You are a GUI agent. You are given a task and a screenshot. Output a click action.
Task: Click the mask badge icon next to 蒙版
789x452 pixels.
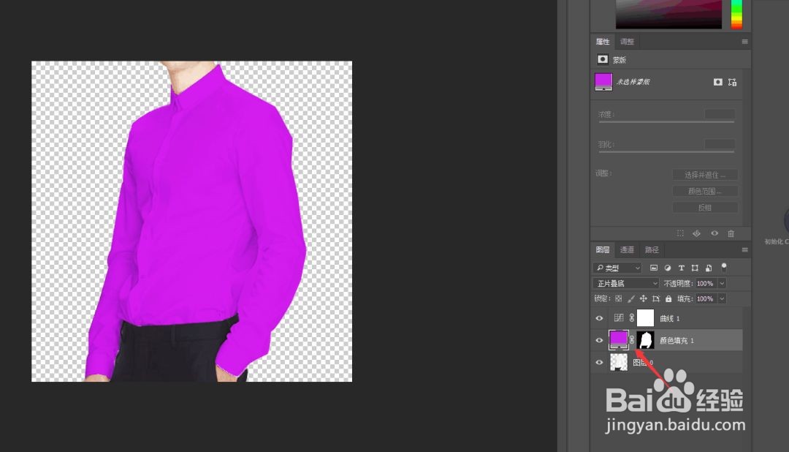pos(601,59)
